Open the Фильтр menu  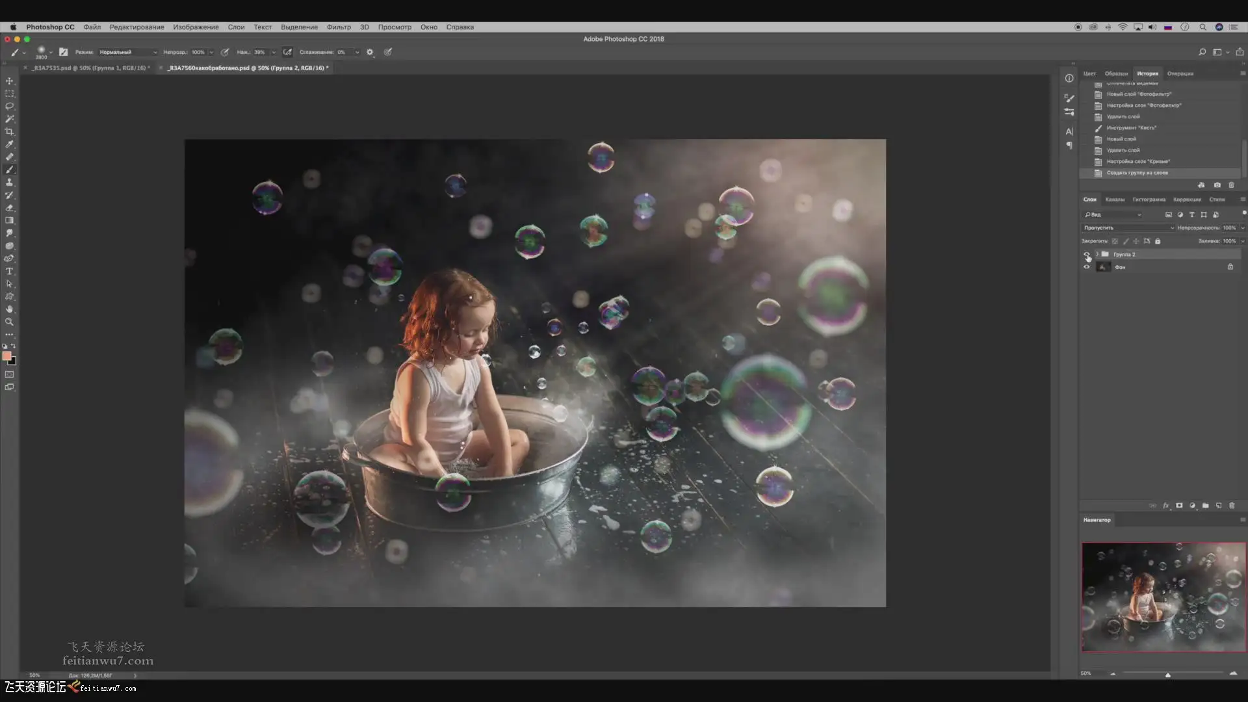coord(339,27)
